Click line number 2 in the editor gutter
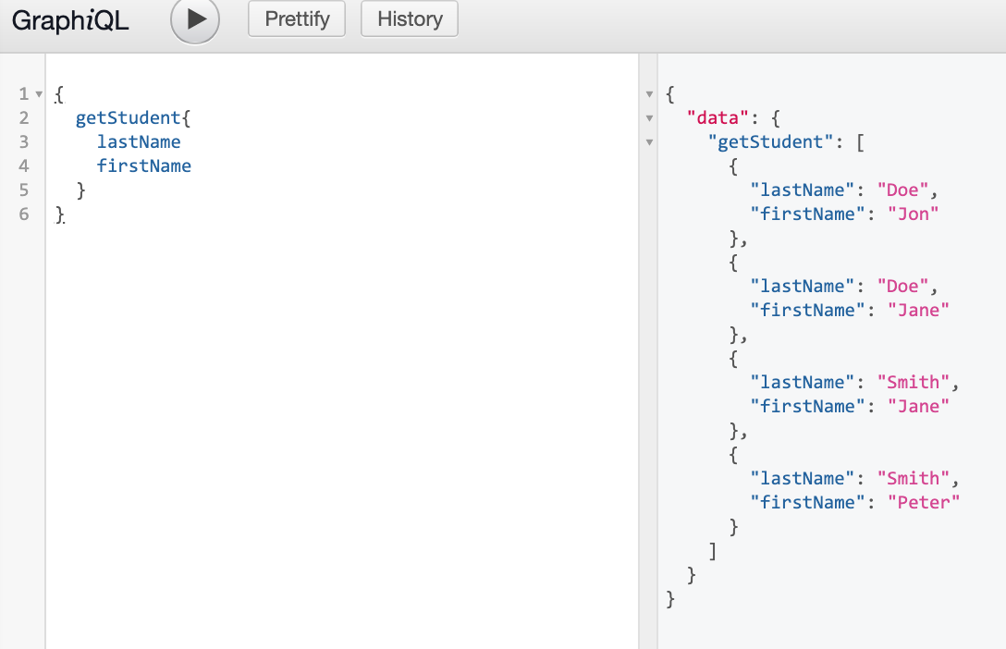This screenshot has width=1006, height=649. pyautogui.click(x=23, y=117)
